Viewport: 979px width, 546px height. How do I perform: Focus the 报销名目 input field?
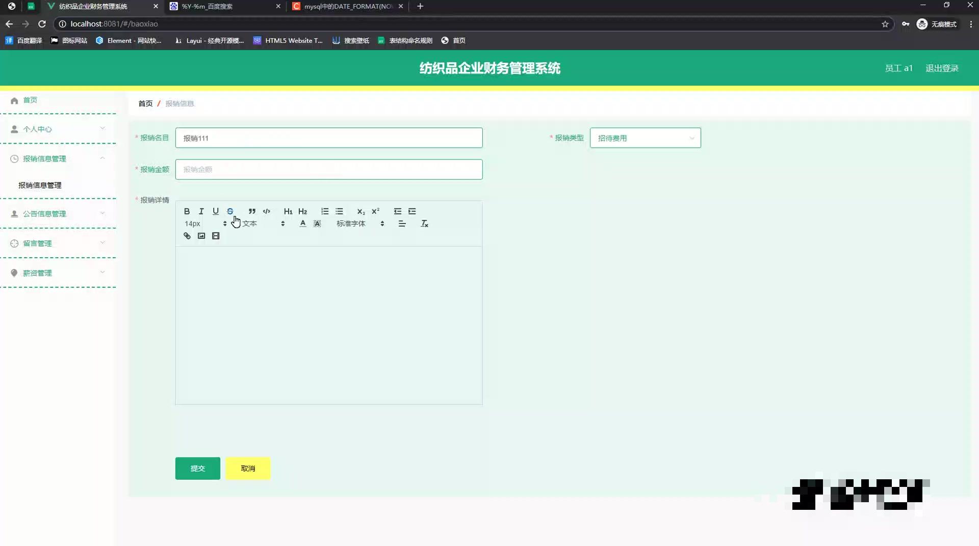[329, 138]
